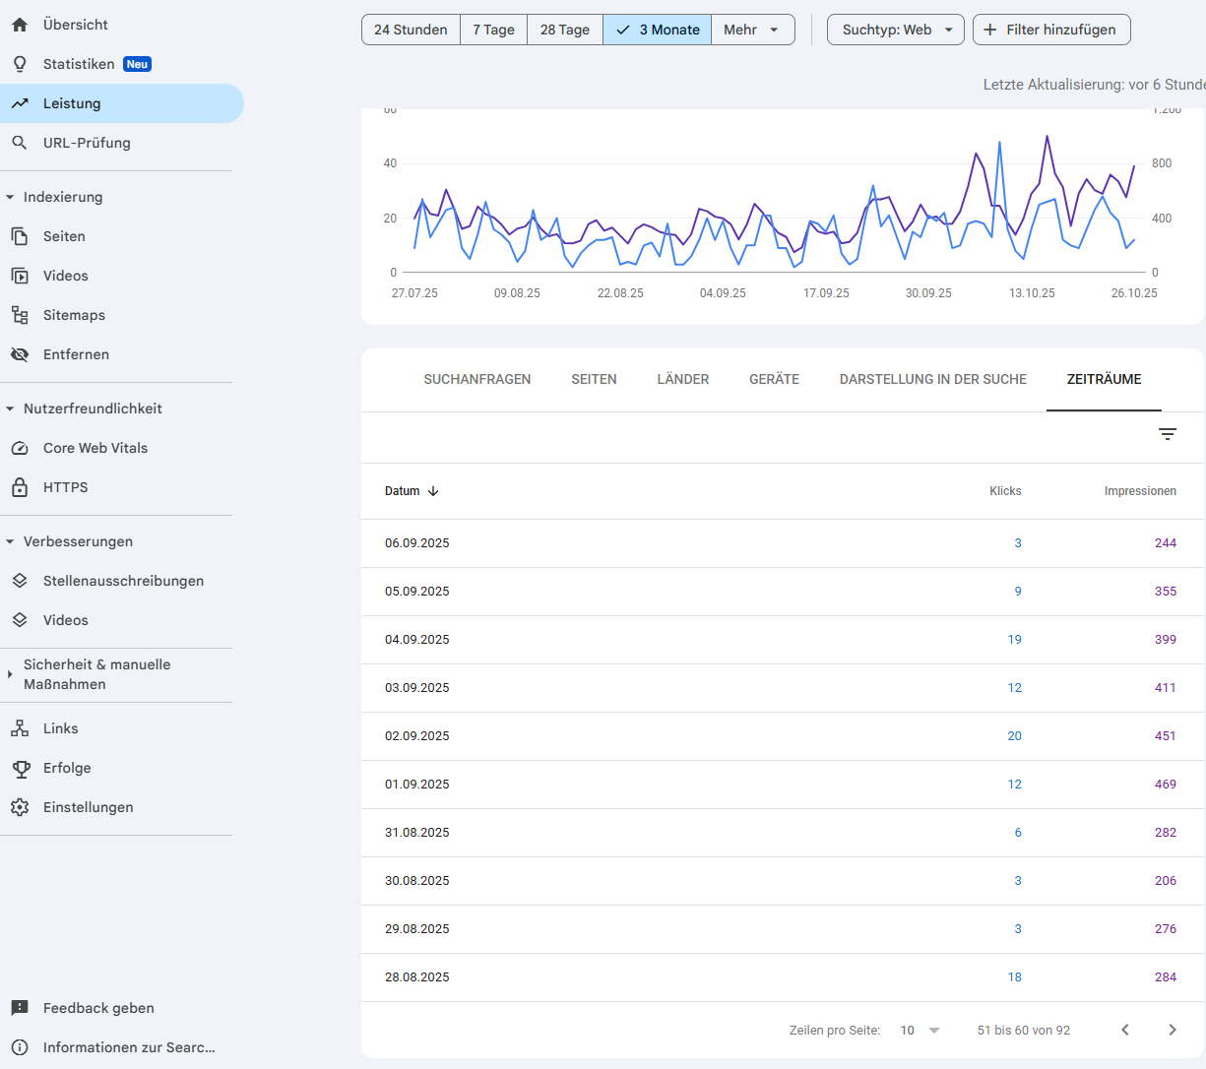Open the table filter icon
The height and width of the screenshot is (1069, 1206).
[x=1168, y=433]
